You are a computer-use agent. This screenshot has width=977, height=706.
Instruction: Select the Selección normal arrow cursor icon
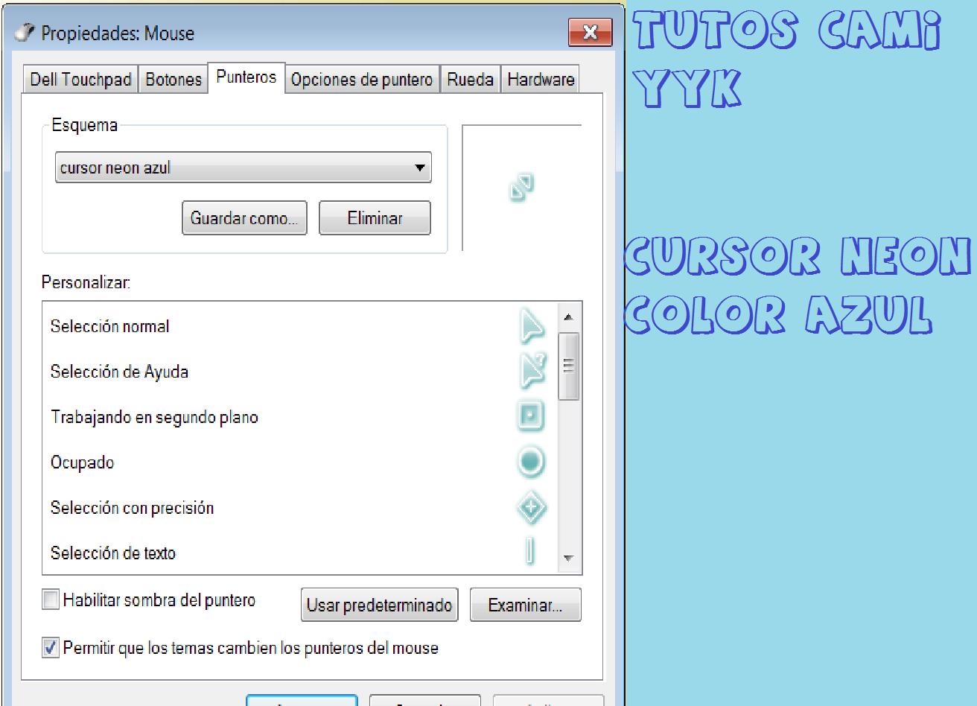pyautogui.click(x=532, y=325)
